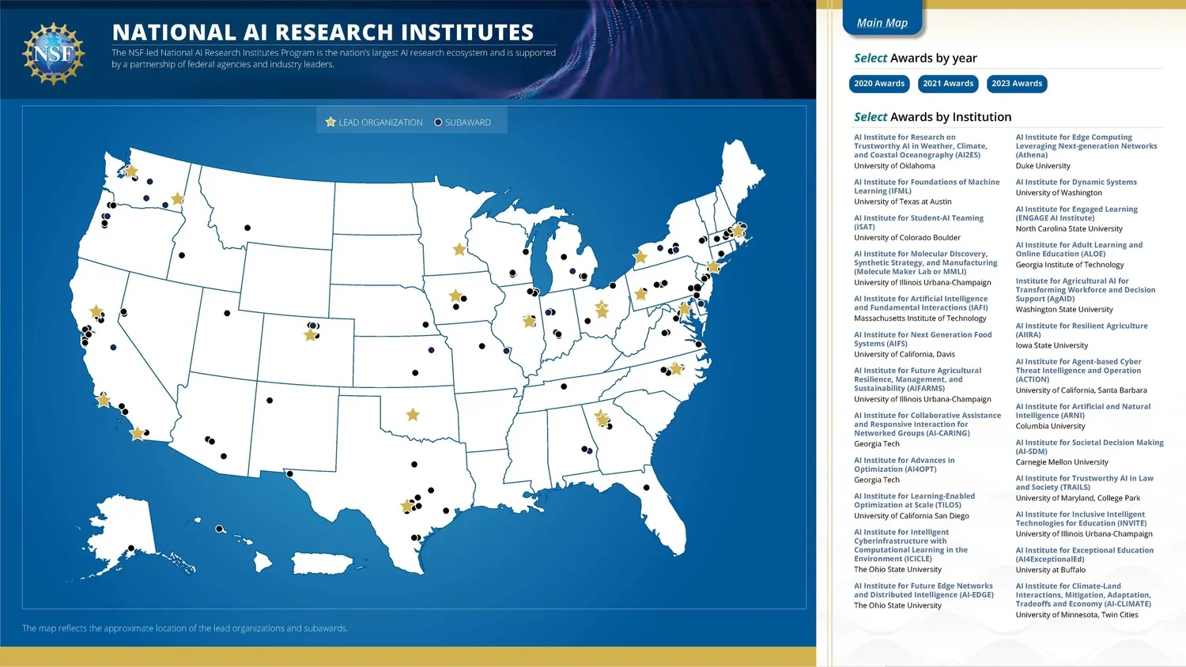This screenshot has width=1186, height=667.
Task: Click the 2023 Awards button
Action: point(1016,83)
